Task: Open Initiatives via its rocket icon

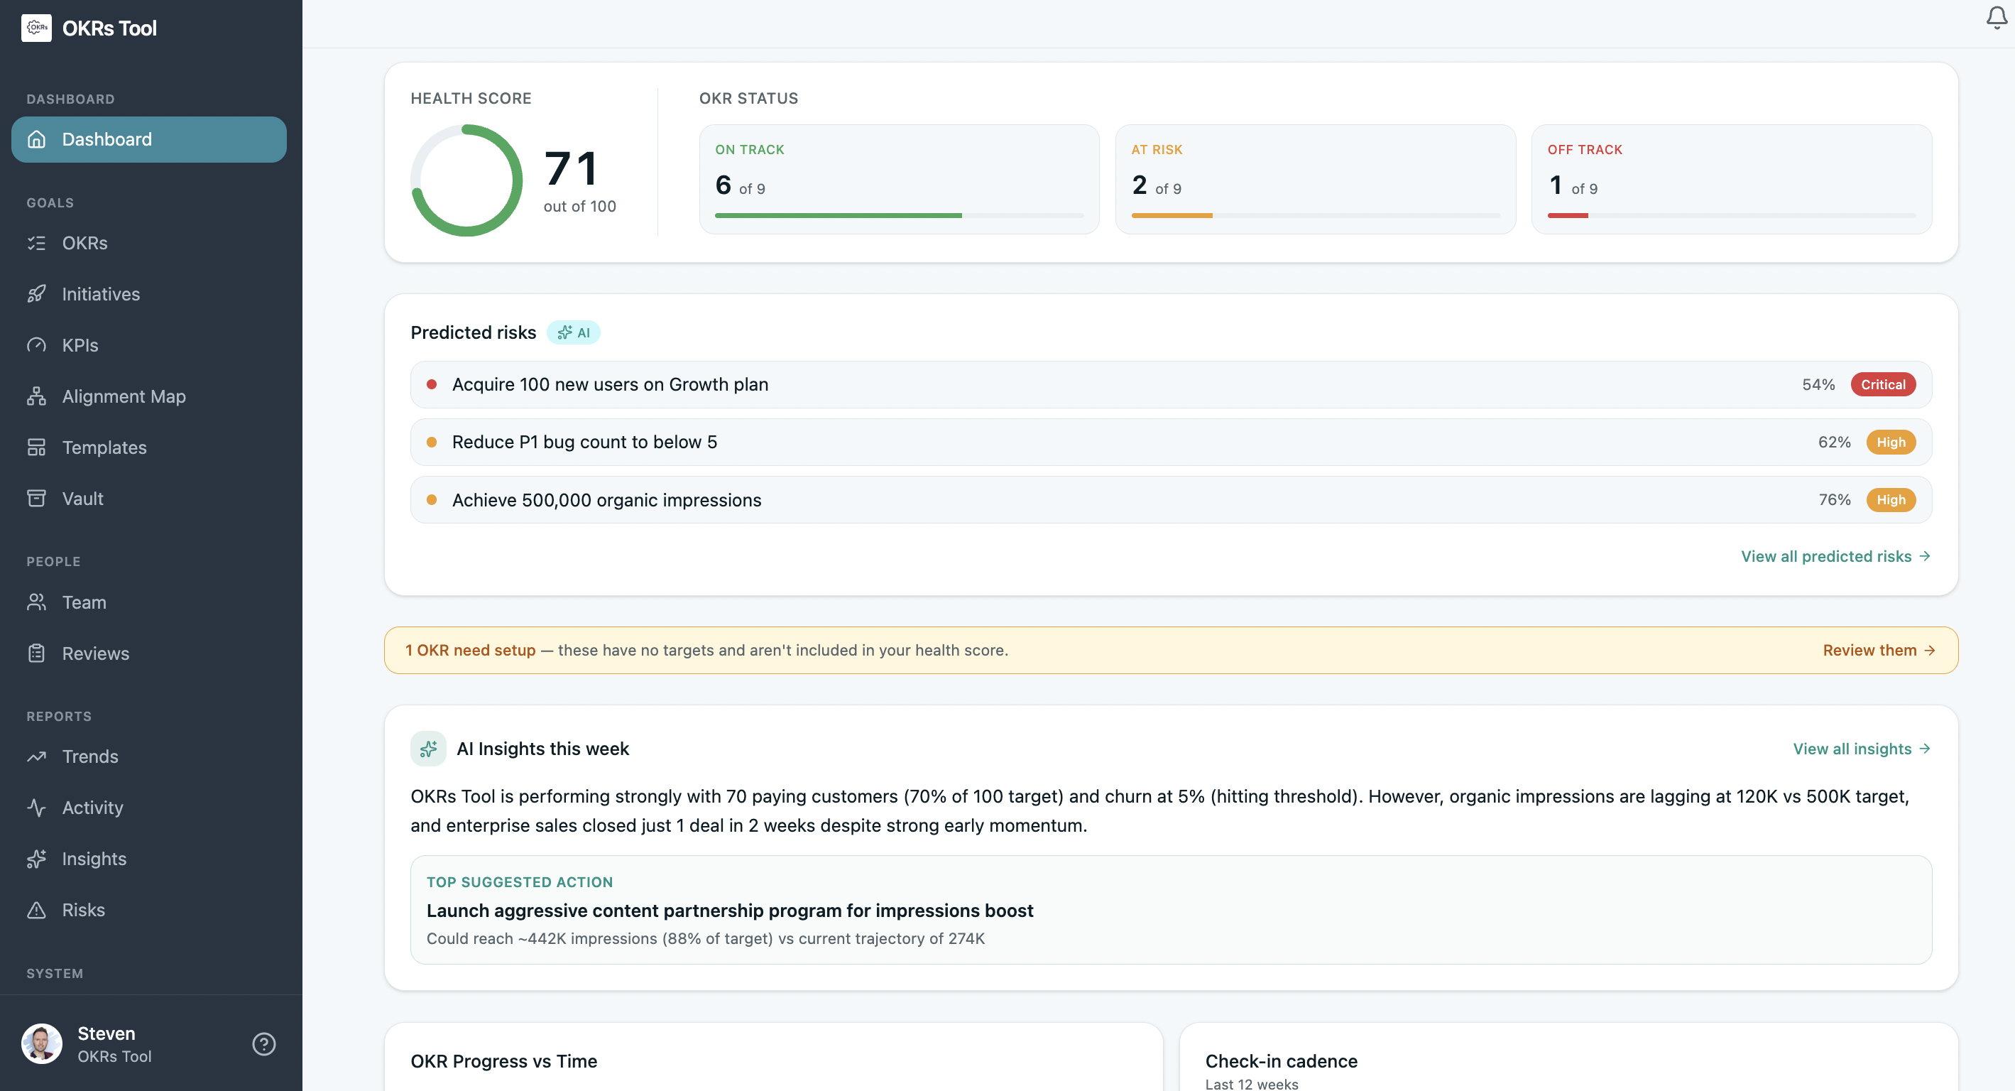Action: 37,293
